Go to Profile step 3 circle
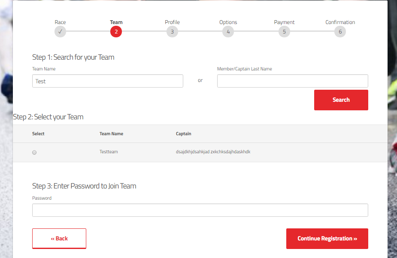397x258 pixels. (172, 32)
